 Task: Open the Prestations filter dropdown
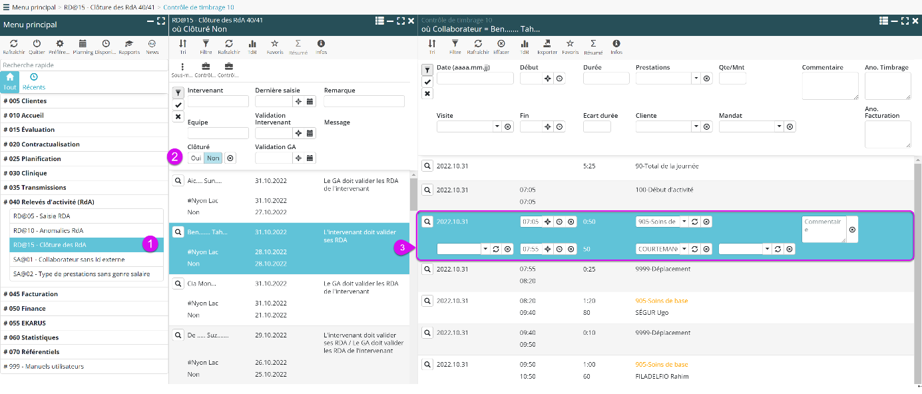click(696, 79)
